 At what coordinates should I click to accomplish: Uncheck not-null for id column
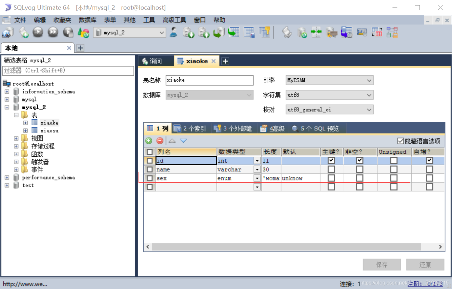pos(360,160)
